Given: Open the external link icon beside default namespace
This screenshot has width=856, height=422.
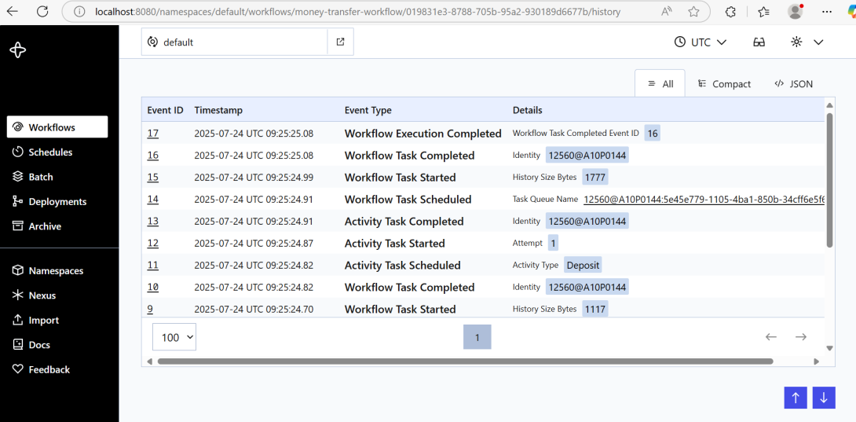Looking at the screenshot, I should pyautogui.click(x=340, y=42).
